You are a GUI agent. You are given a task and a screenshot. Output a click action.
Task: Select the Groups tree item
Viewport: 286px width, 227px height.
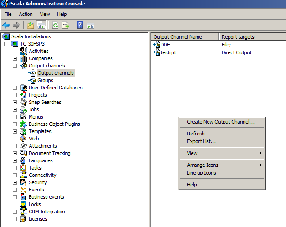(45, 80)
